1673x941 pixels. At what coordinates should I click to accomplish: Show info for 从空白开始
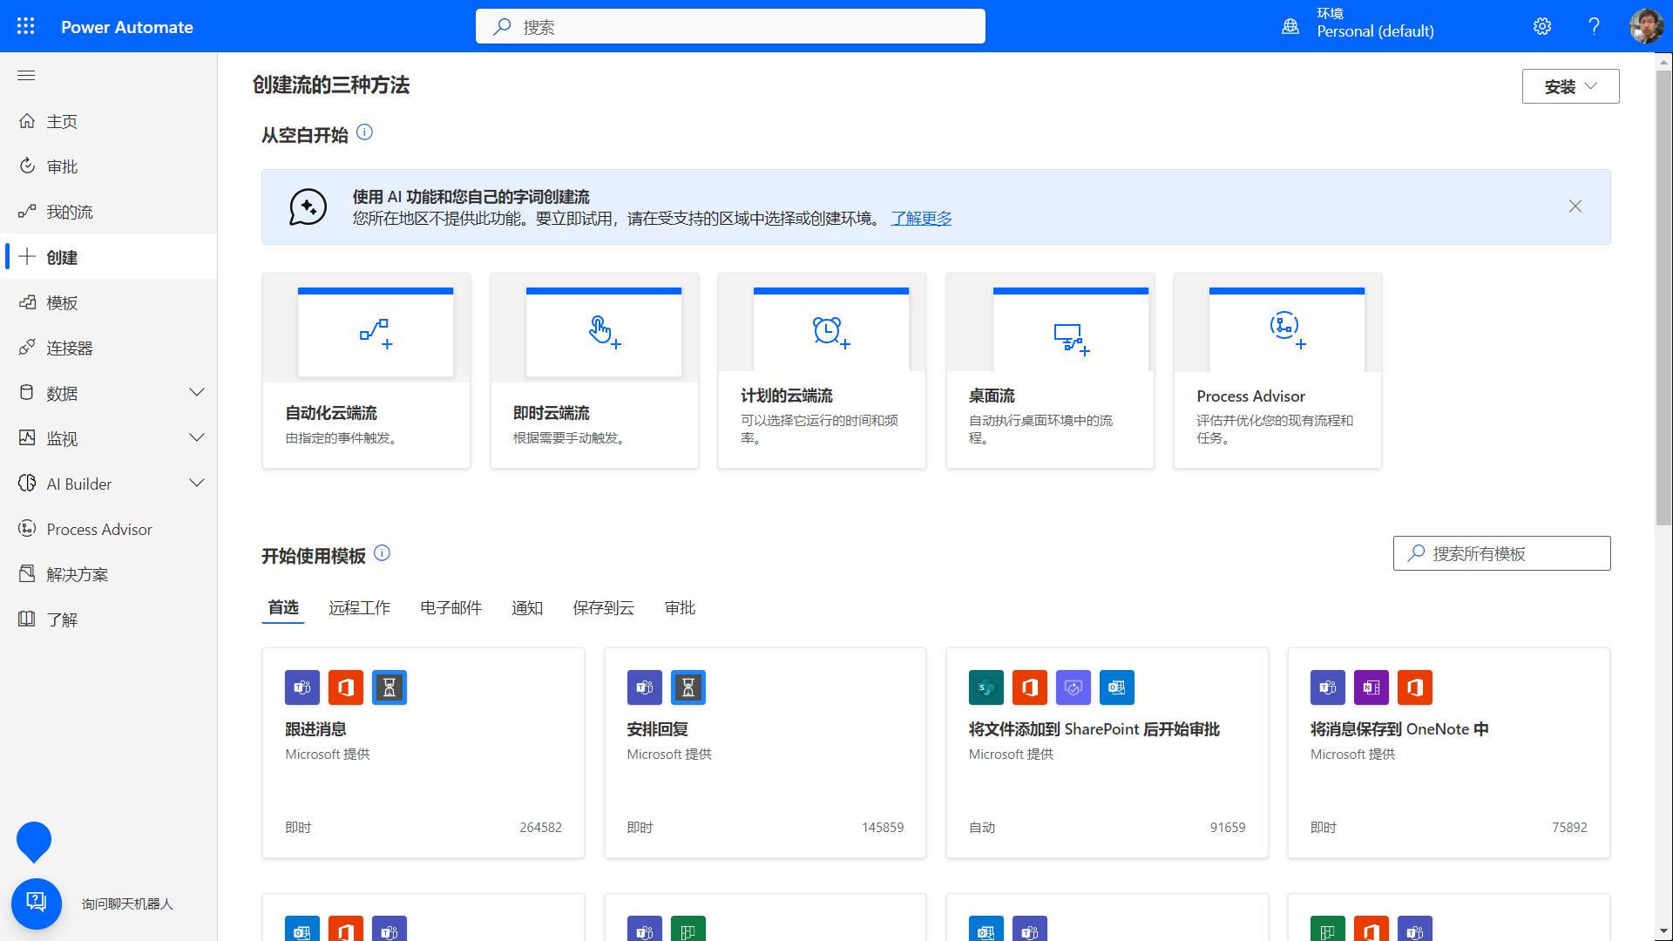point(365,132)
